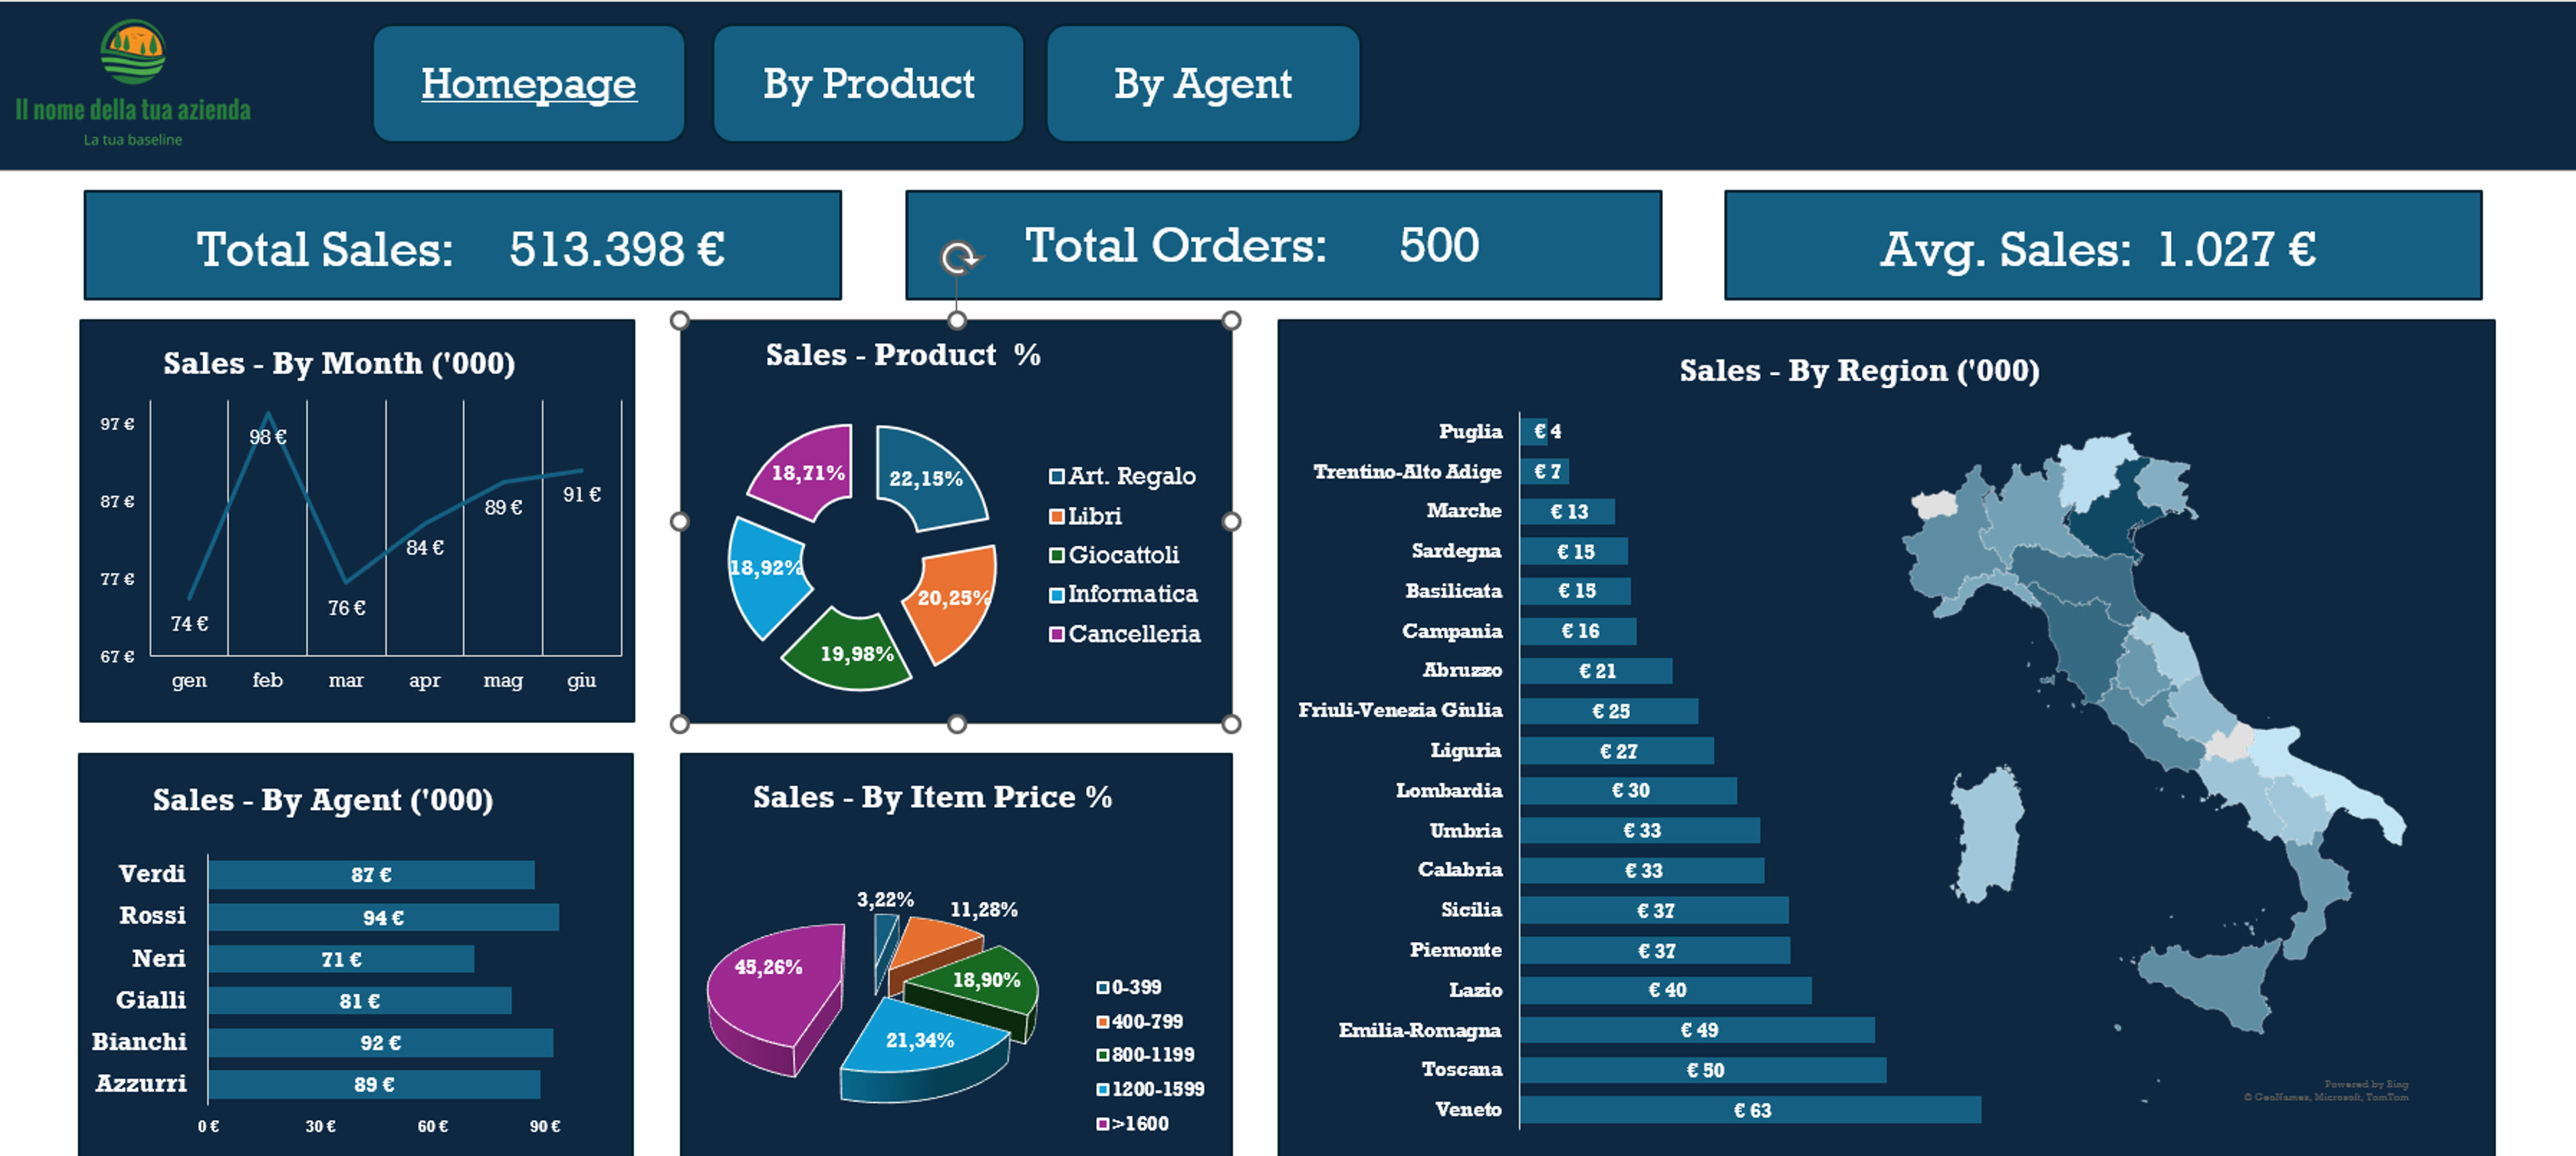
Task: Click the feb data point on line chart
Action: [x=268, y=414]
